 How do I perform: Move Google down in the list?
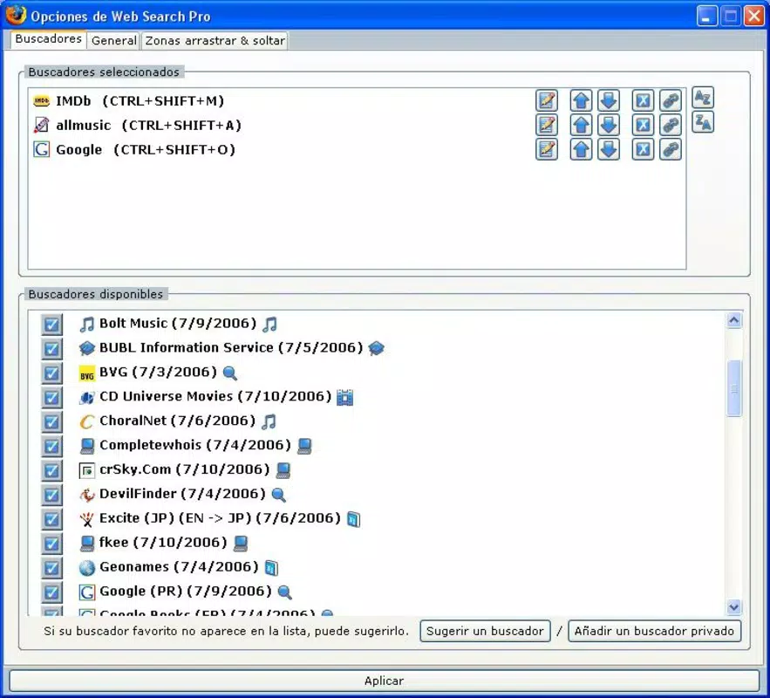pyautogui.click(x=609, y=149)
